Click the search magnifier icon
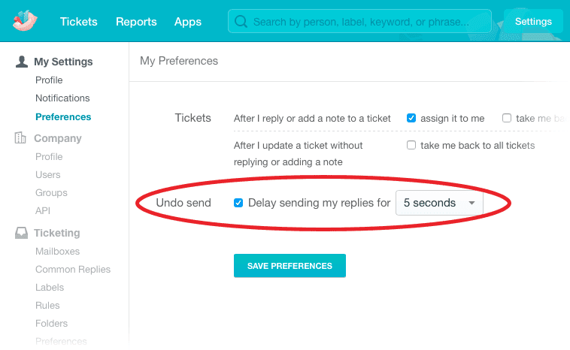570x350 pixels. click(x=241, y=22)
